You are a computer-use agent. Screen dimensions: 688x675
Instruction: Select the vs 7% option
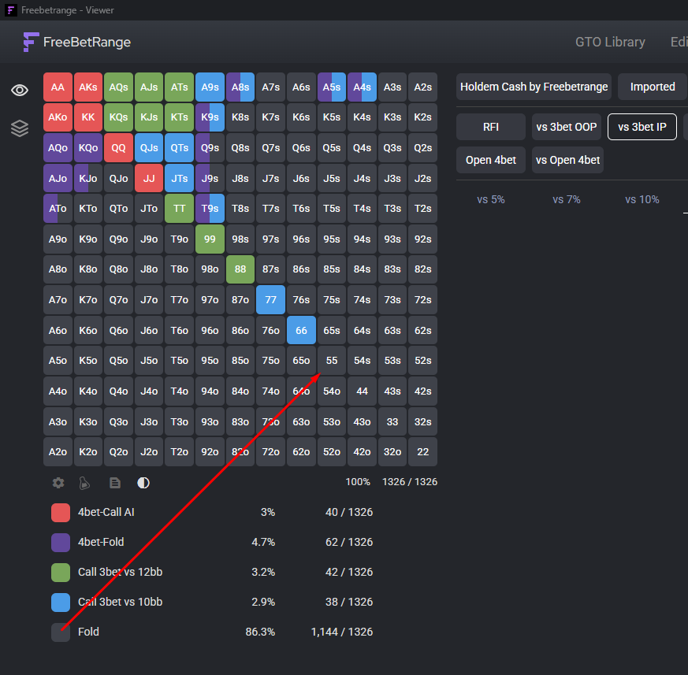pyautogui.click(x=567, y=199)
